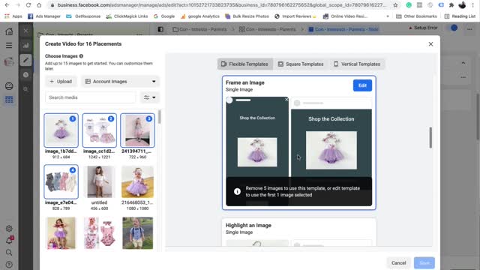The height and width of the screenshot is (270, 480).
Task: Select the untitled 456 x 600 image
Action: (x=99, y=181)
